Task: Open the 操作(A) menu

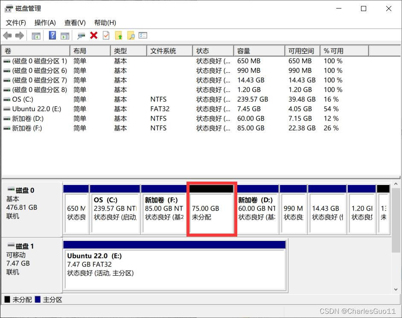Action: click(x=45, y=23)
